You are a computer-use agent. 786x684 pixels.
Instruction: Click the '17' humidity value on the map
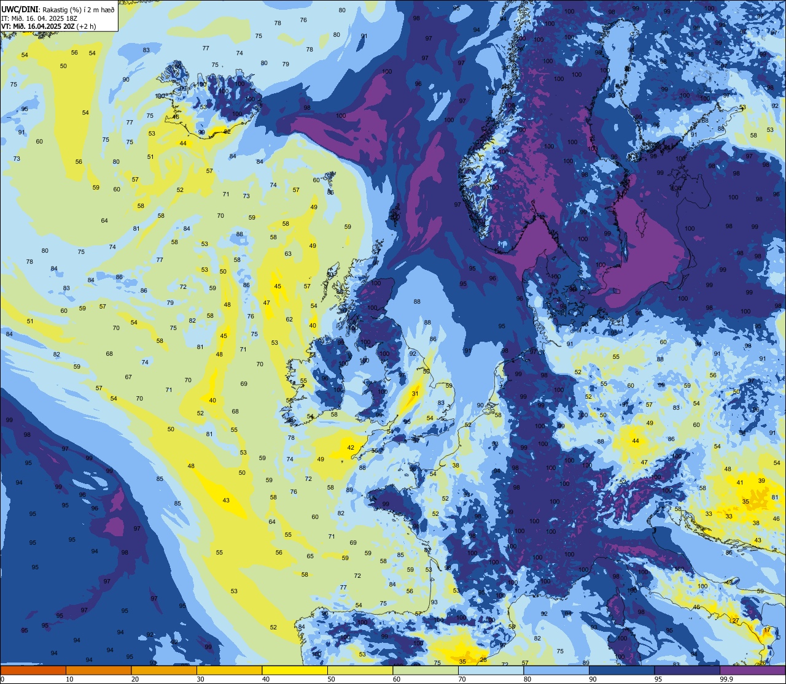click(x=766, y=630)
